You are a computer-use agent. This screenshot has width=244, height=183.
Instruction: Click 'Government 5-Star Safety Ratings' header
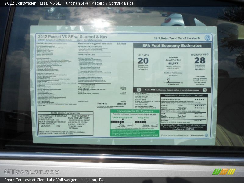tap(184, 95)
